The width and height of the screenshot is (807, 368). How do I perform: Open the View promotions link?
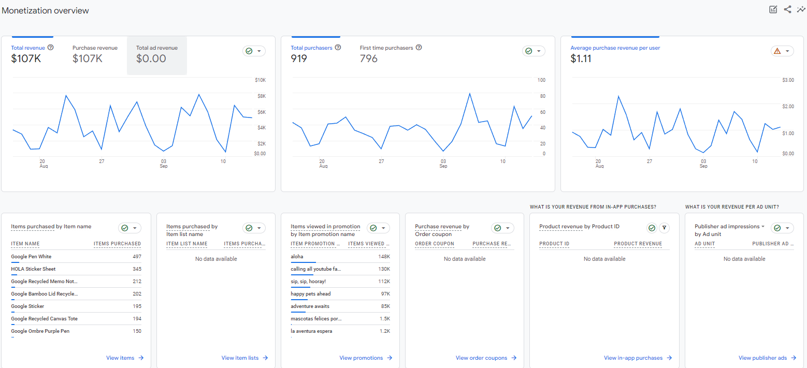366,358
